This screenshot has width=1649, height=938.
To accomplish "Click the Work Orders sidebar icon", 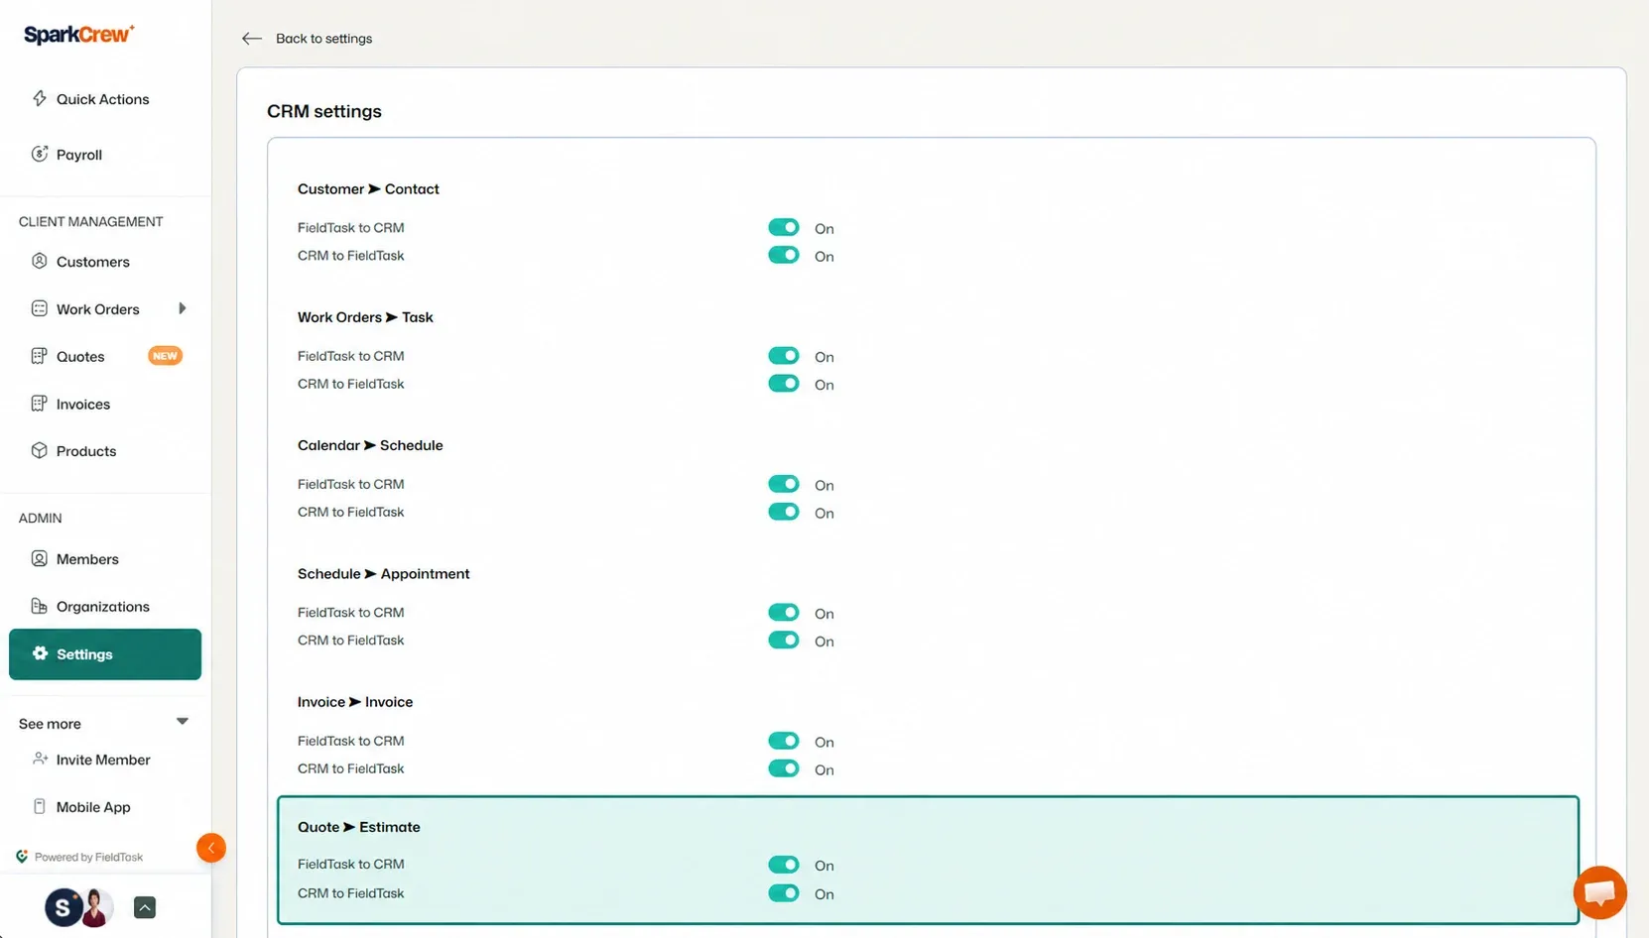I will coord(40,308).
